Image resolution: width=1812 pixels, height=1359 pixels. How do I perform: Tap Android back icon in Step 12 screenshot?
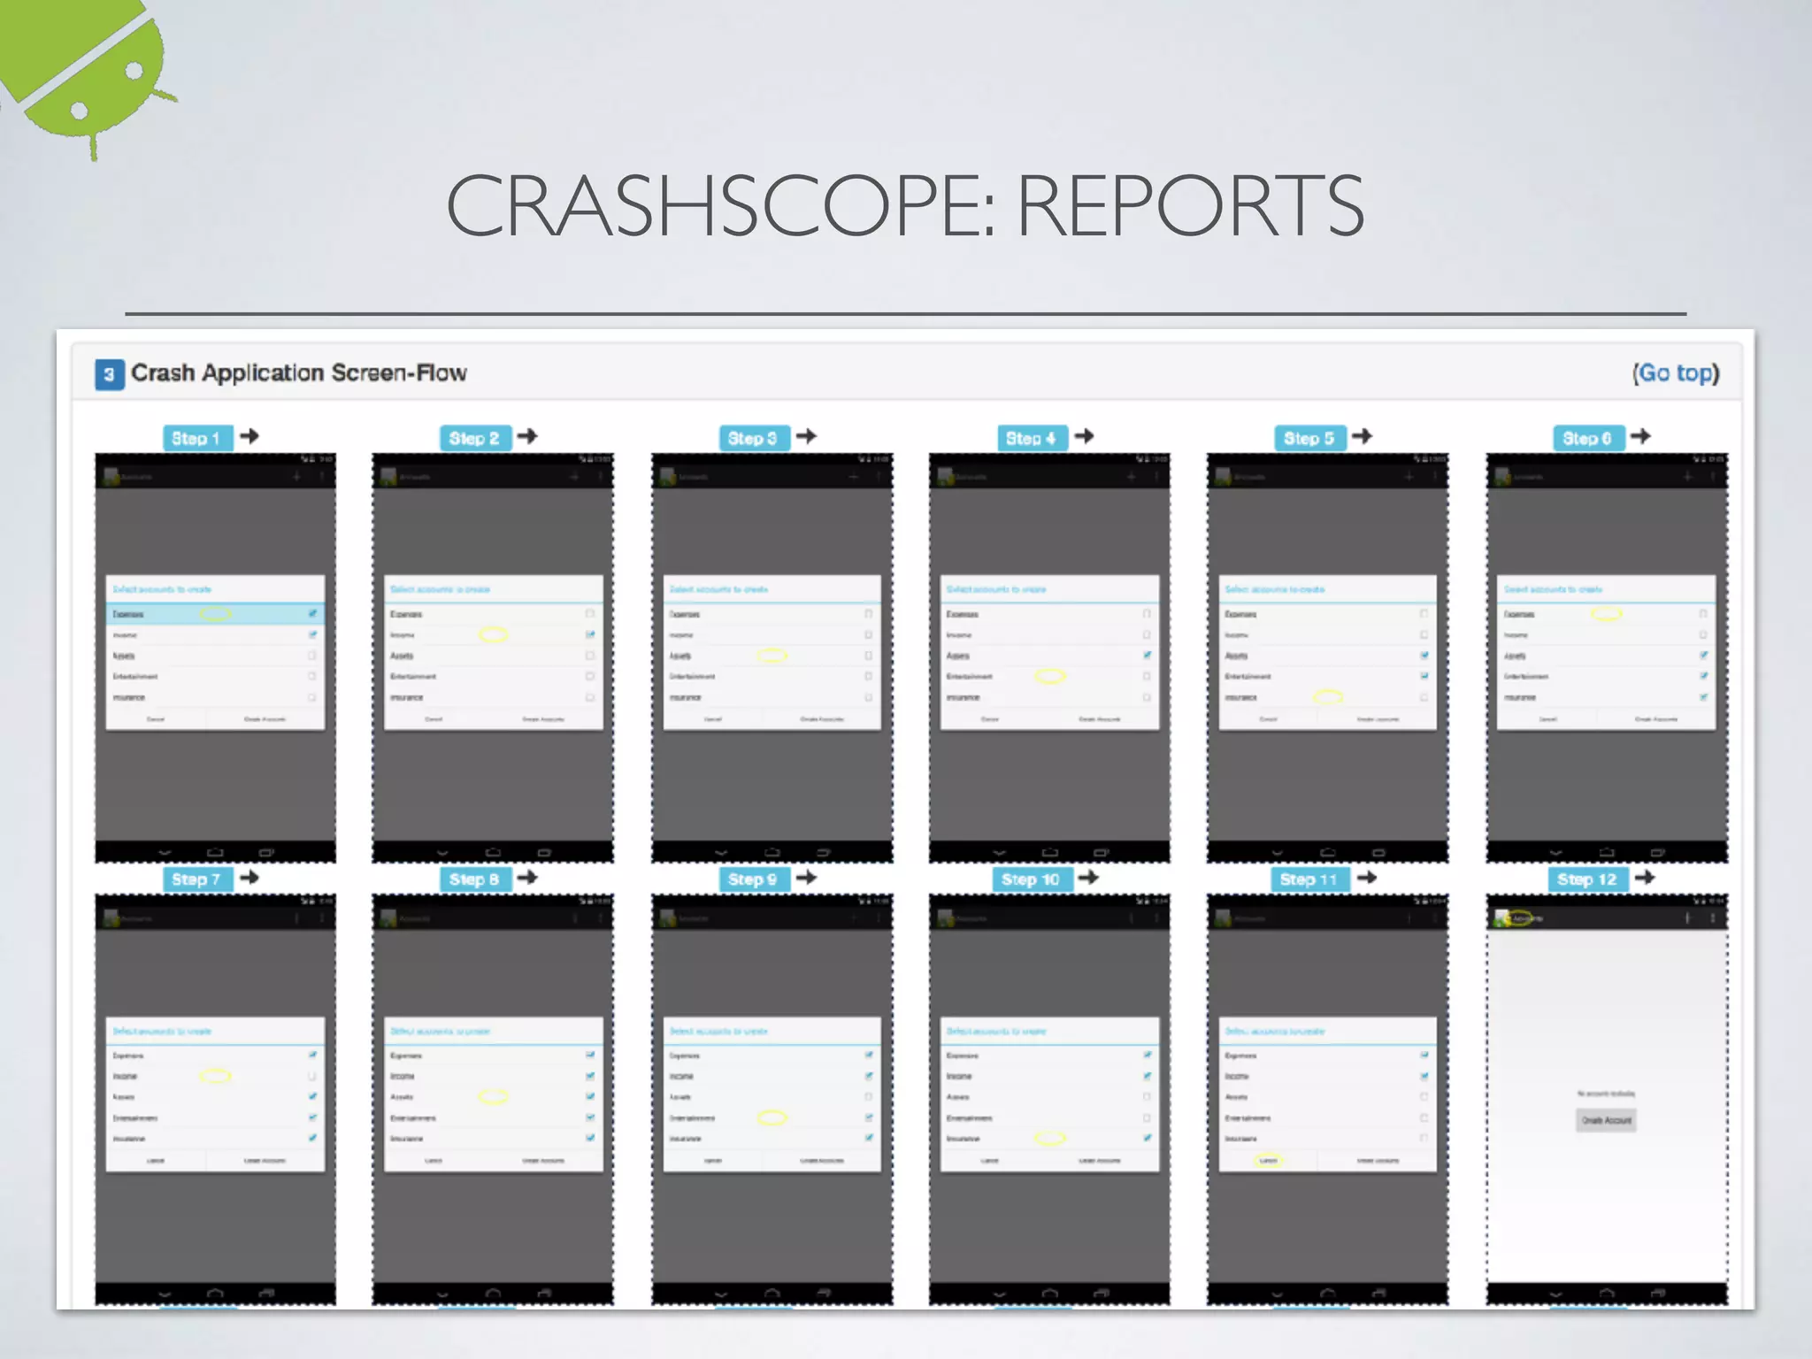(1555, 1294)
